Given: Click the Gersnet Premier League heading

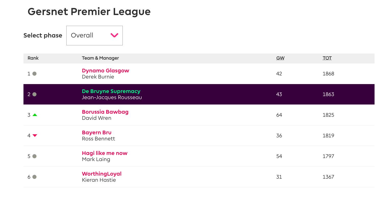Looking at the screenshot, I should (x=89, y=12).
